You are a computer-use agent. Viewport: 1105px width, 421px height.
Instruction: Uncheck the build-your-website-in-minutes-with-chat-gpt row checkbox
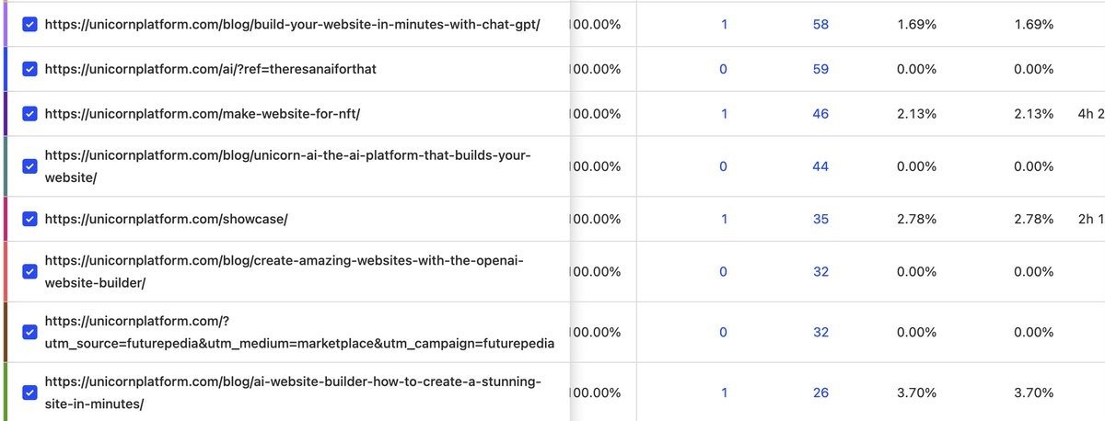point(29,25)
